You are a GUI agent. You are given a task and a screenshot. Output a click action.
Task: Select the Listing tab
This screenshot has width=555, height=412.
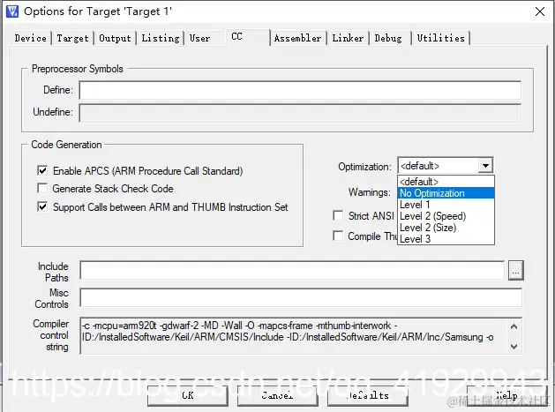point(161,38)
